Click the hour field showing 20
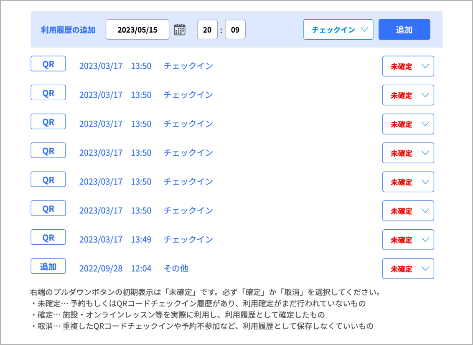The height and width of the screenshot is (345, 473). click(x=207, y=30)
